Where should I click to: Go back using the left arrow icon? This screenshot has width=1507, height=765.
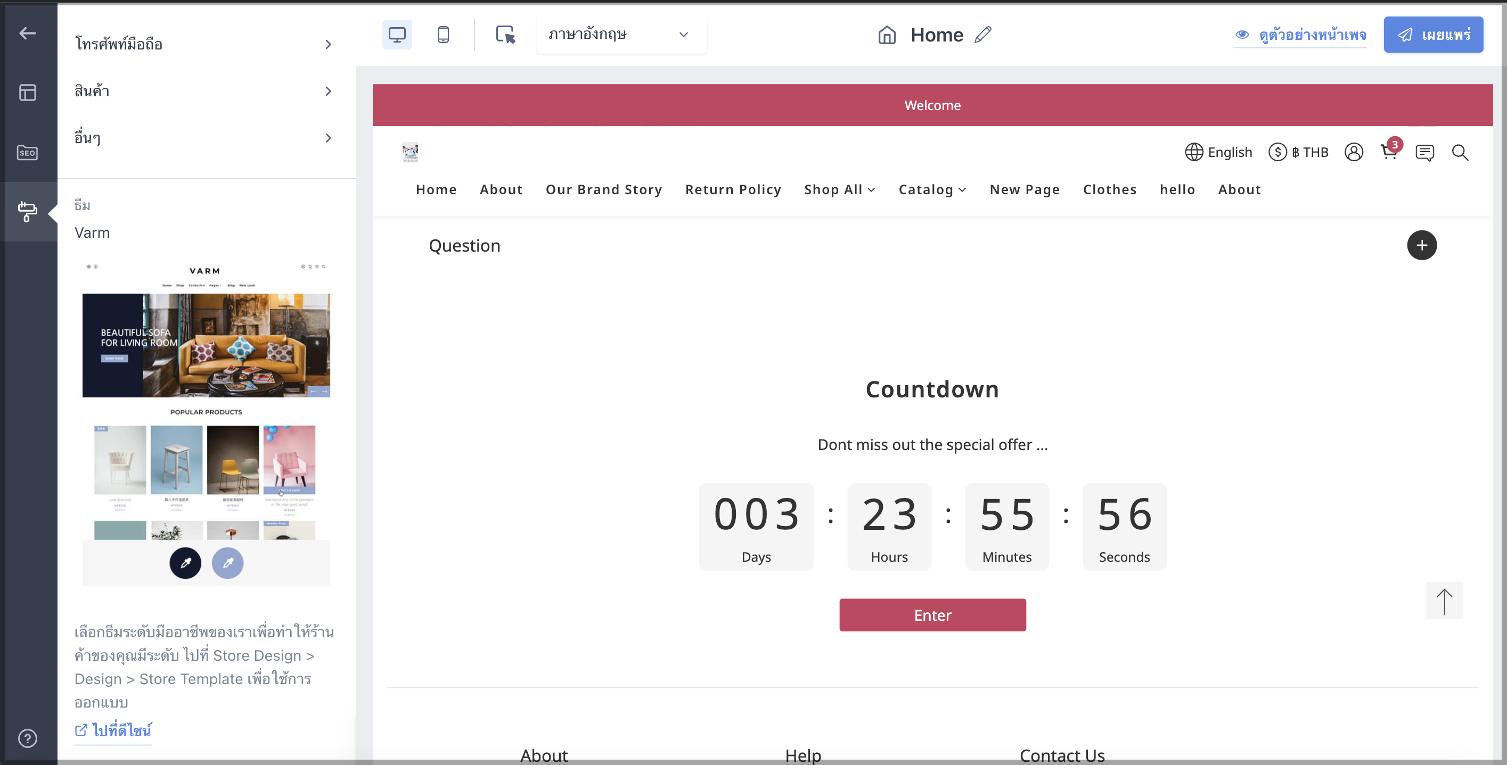28,34
